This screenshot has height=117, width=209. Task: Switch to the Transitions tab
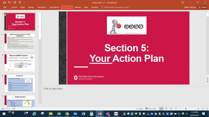(42, 7)
